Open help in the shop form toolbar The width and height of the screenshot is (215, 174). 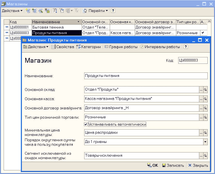186,47
